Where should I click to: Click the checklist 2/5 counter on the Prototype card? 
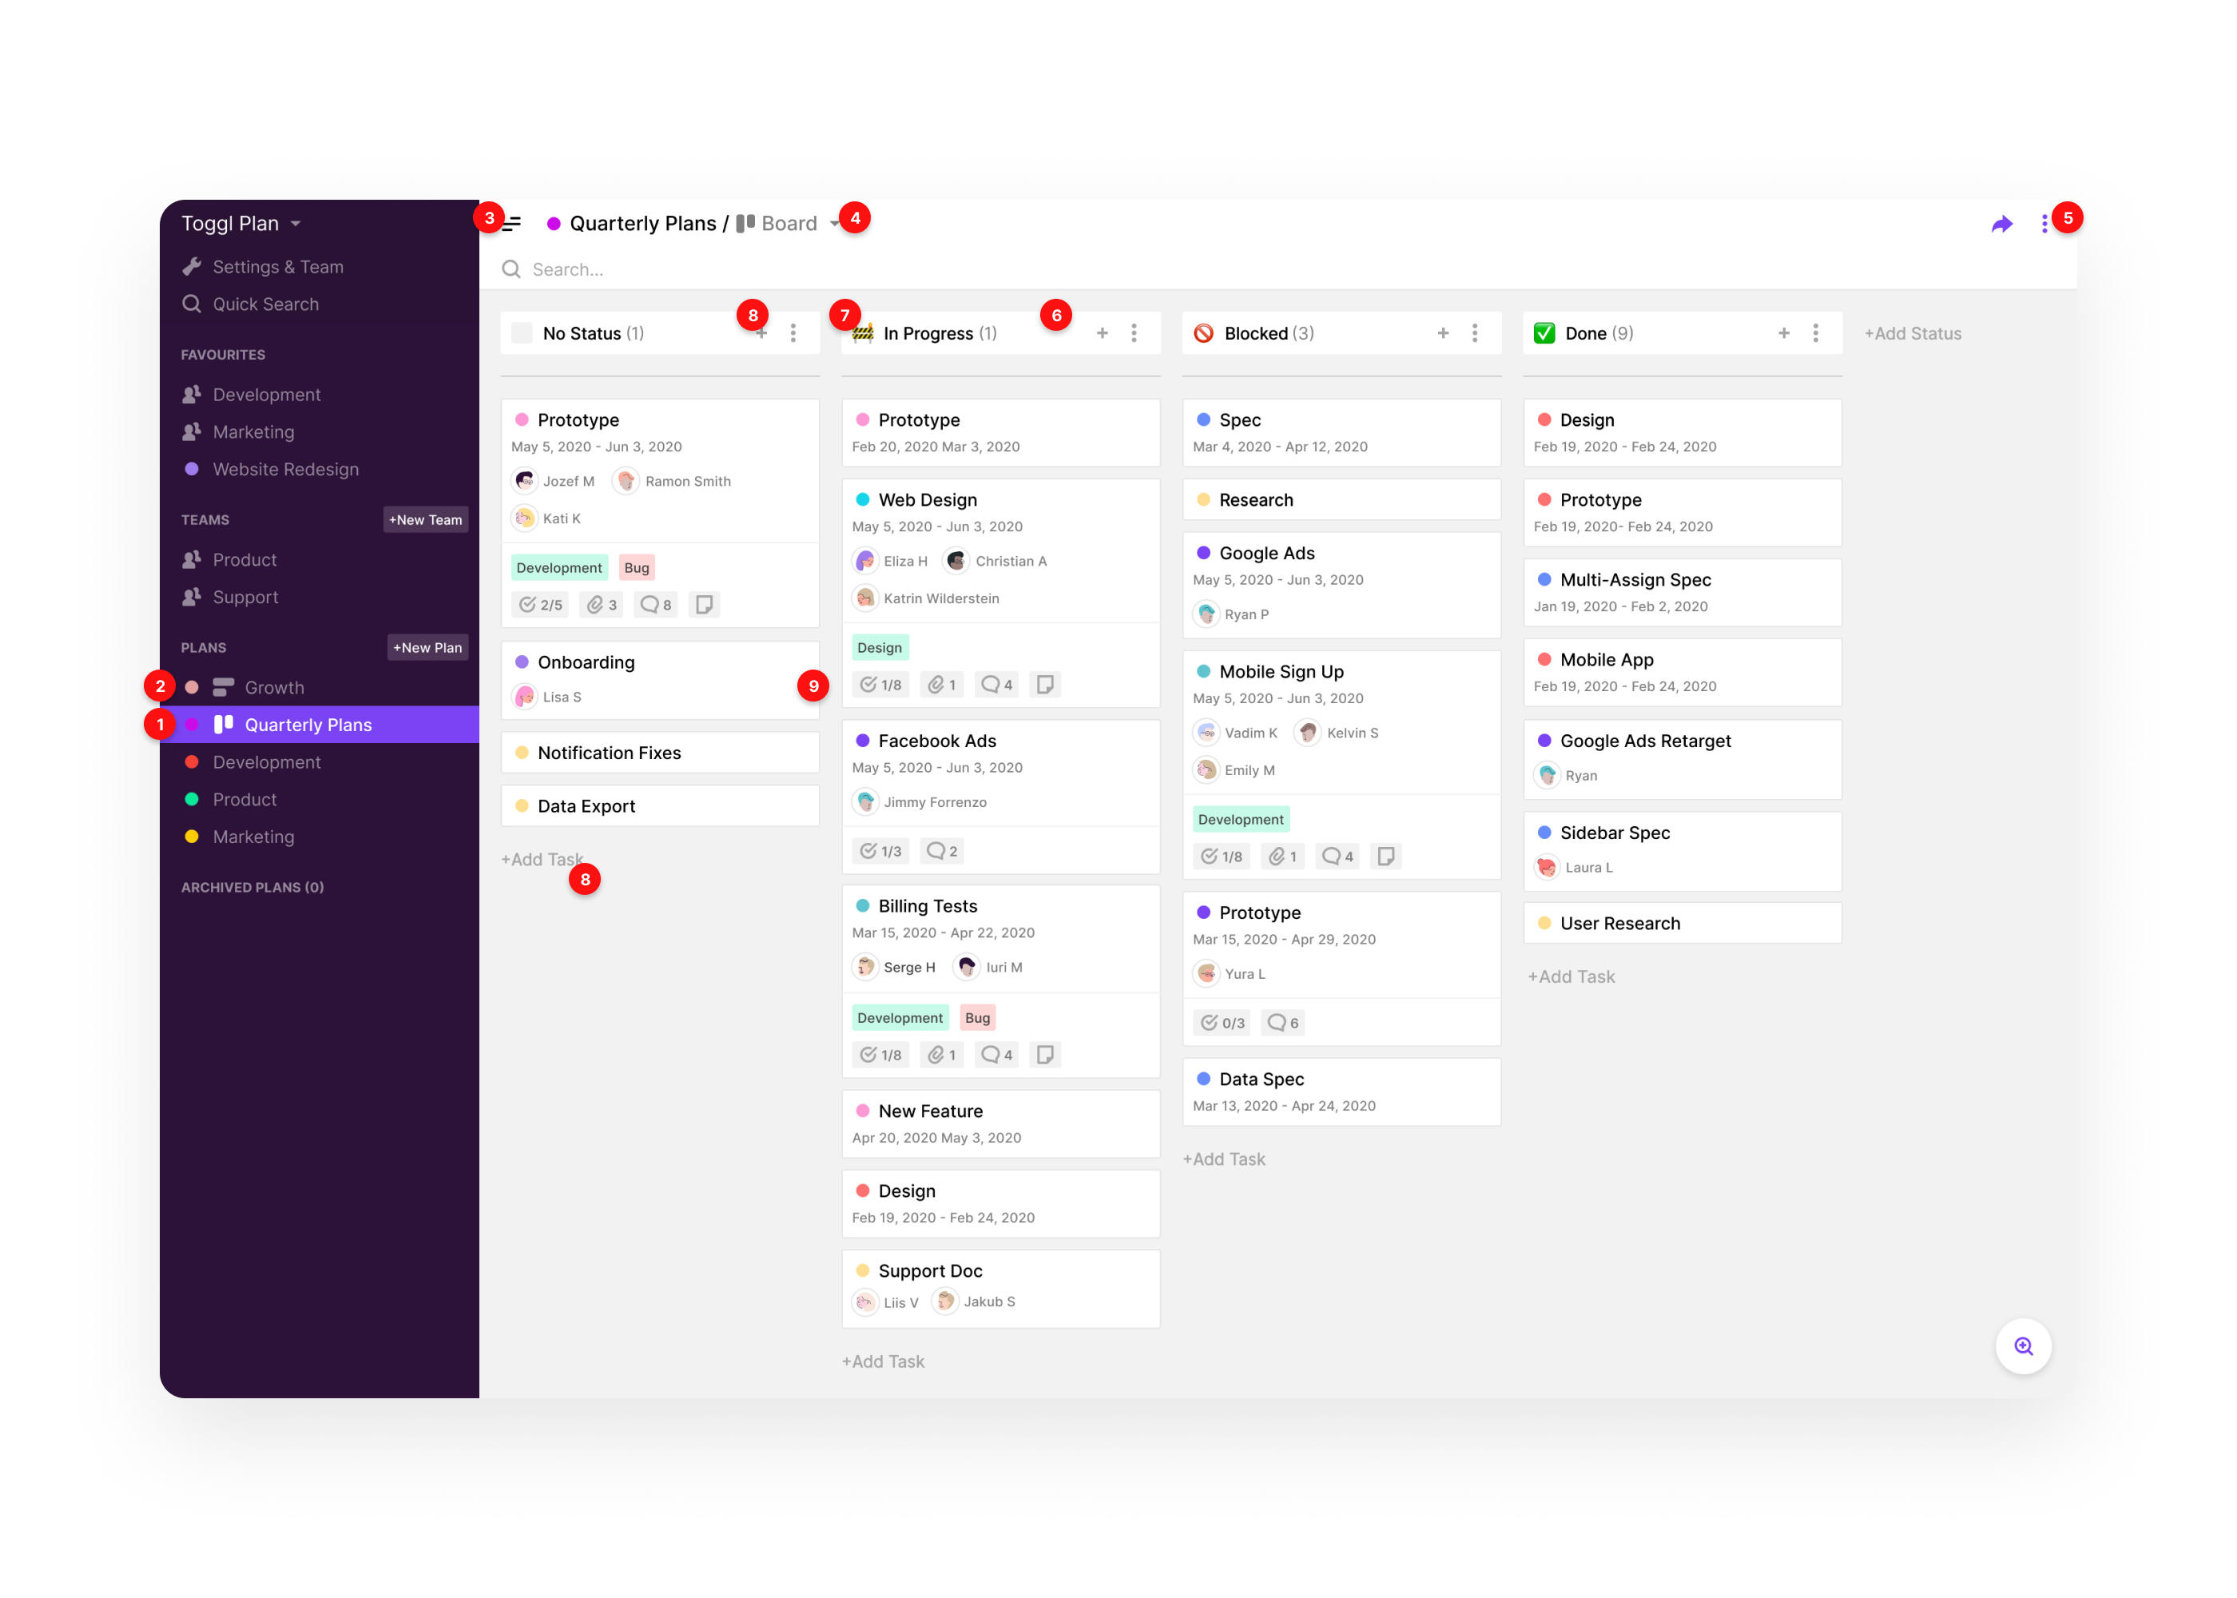pyautogui.click(x=541, y=604)
